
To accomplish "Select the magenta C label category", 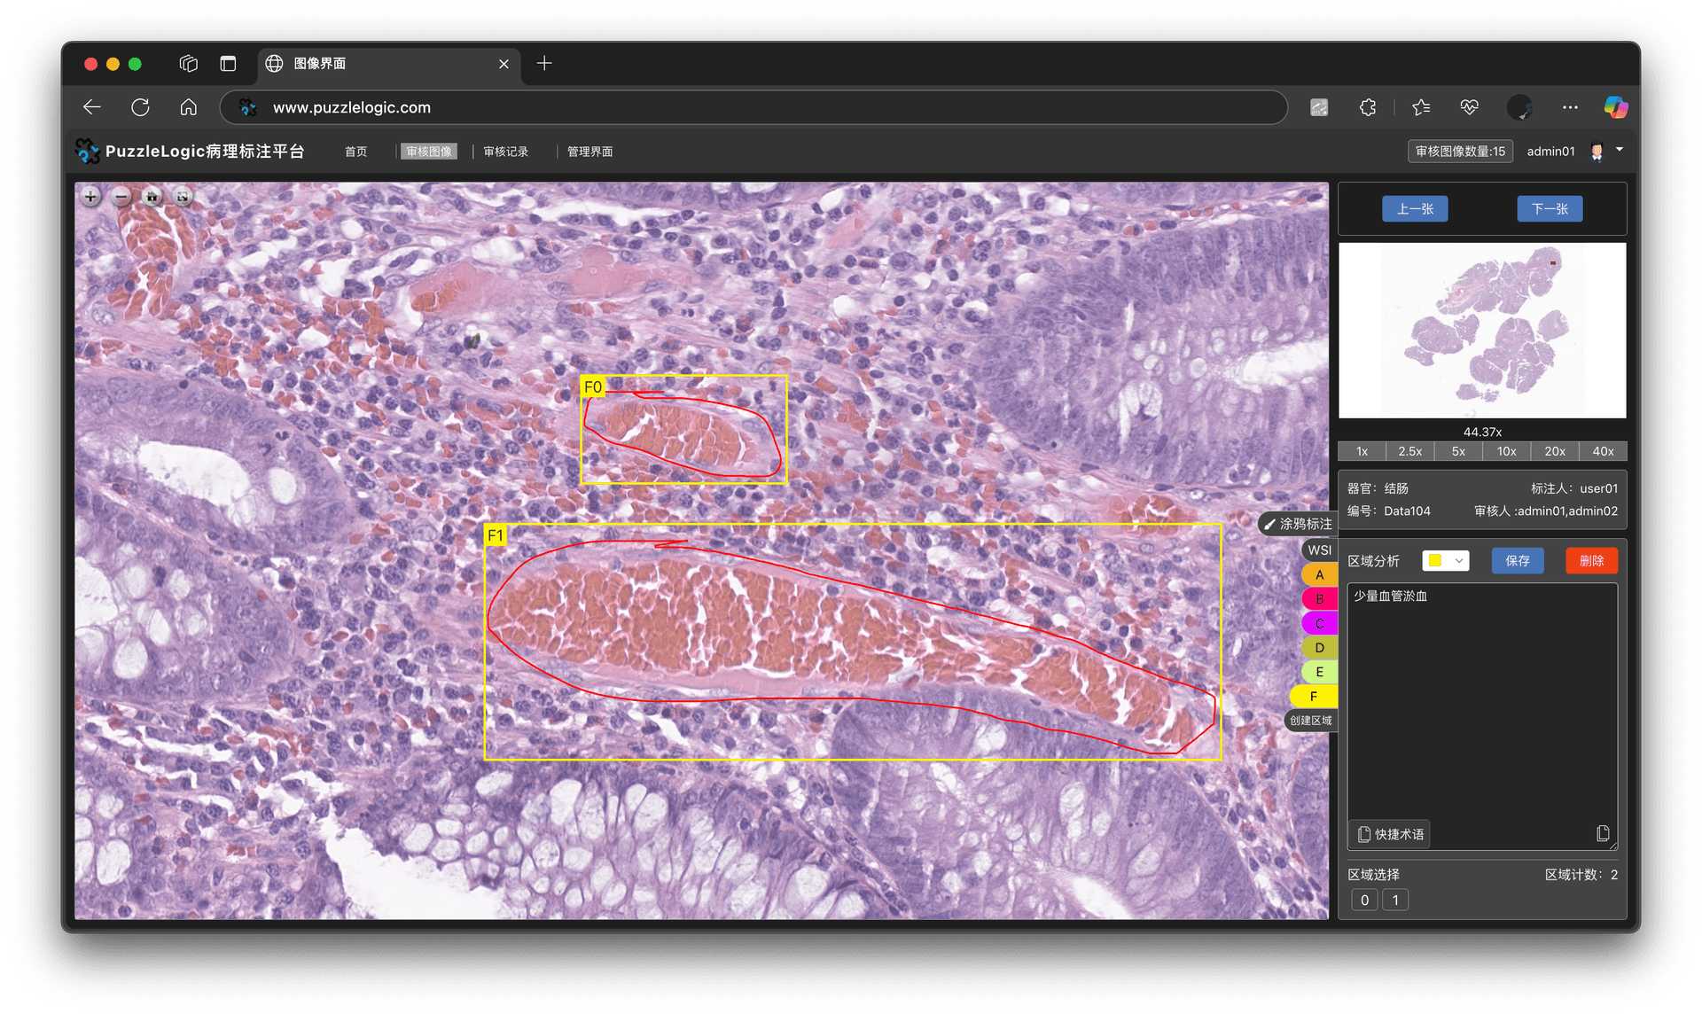I will (1319, 623).
